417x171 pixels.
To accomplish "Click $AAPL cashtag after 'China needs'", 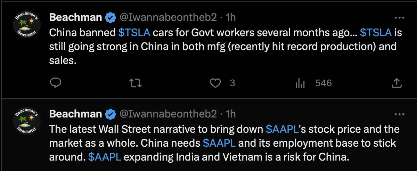I will [220, 143].
